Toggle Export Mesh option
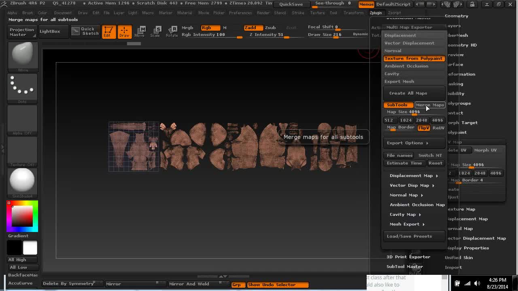 click(414, 81)
